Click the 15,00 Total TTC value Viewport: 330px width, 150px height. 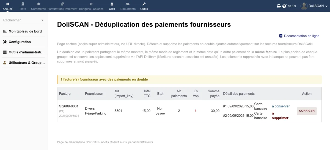146,111
